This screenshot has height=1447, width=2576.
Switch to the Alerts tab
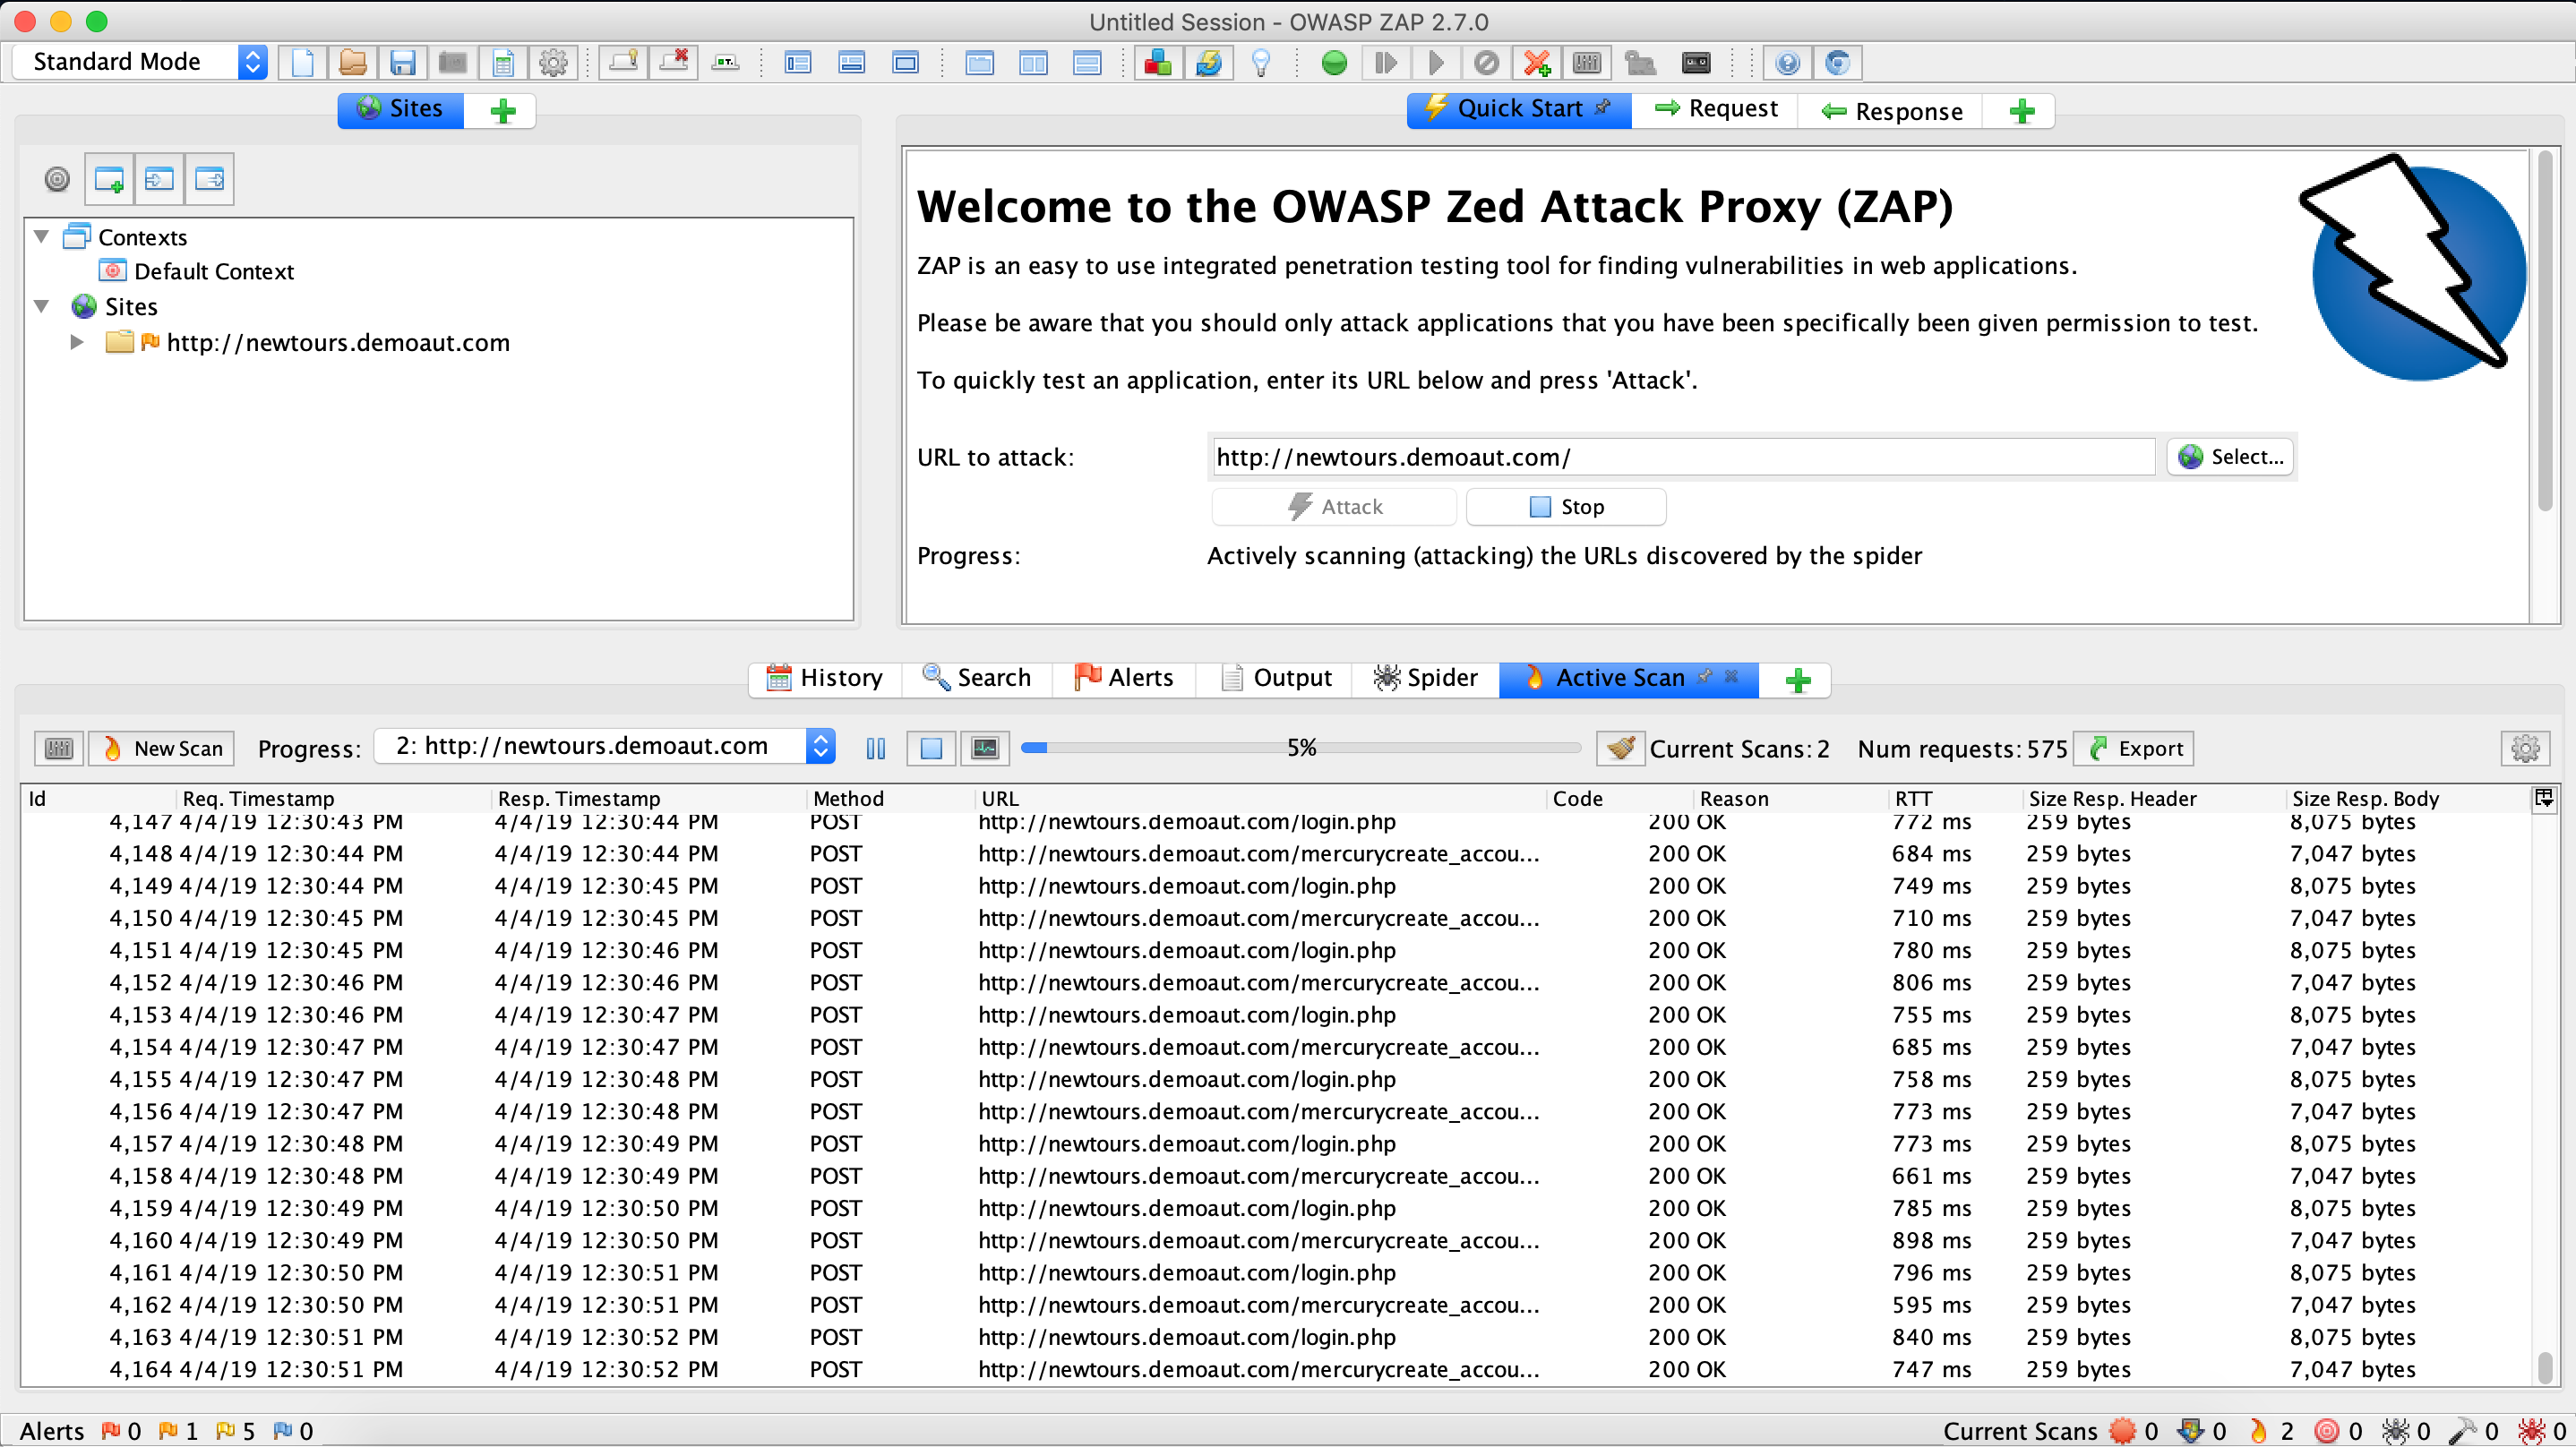[1125, 677]
